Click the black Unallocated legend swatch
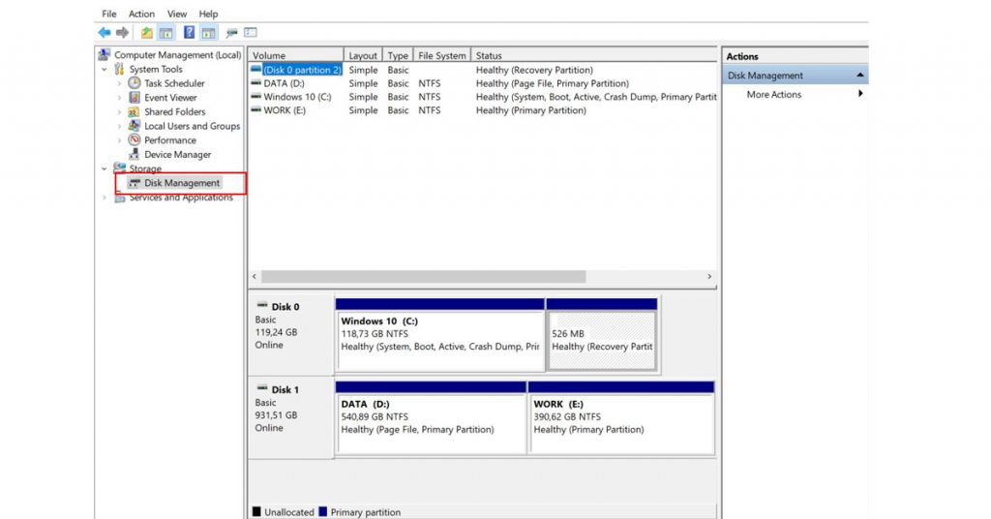The height and width of the screenshot is (519, 991). [256, 511]
